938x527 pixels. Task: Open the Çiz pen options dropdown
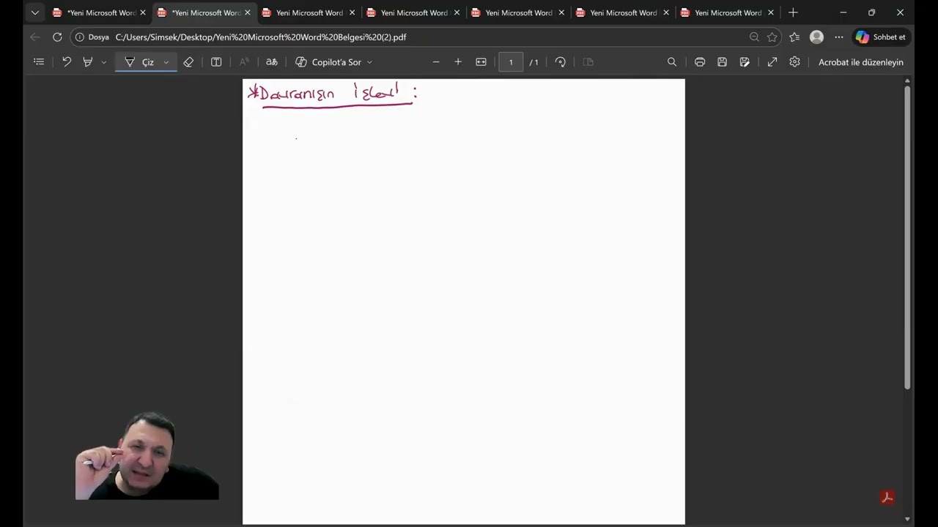(x=166, y=62)
